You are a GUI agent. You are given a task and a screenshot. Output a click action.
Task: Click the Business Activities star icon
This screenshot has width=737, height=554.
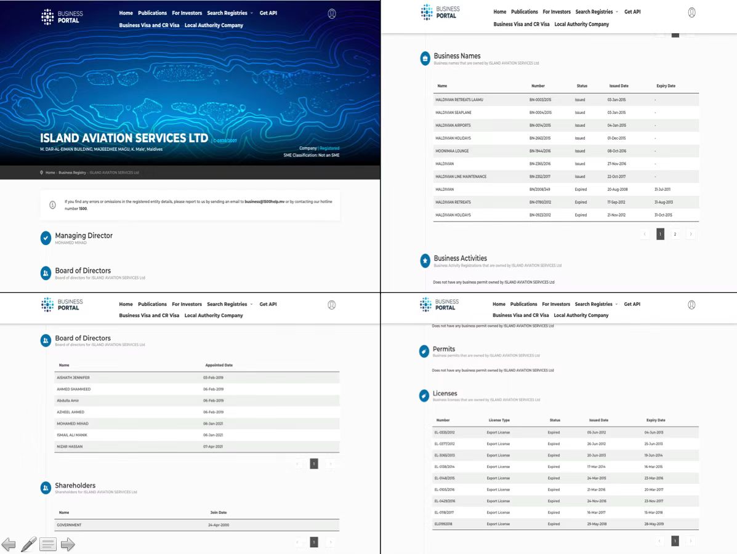point(425,261)
